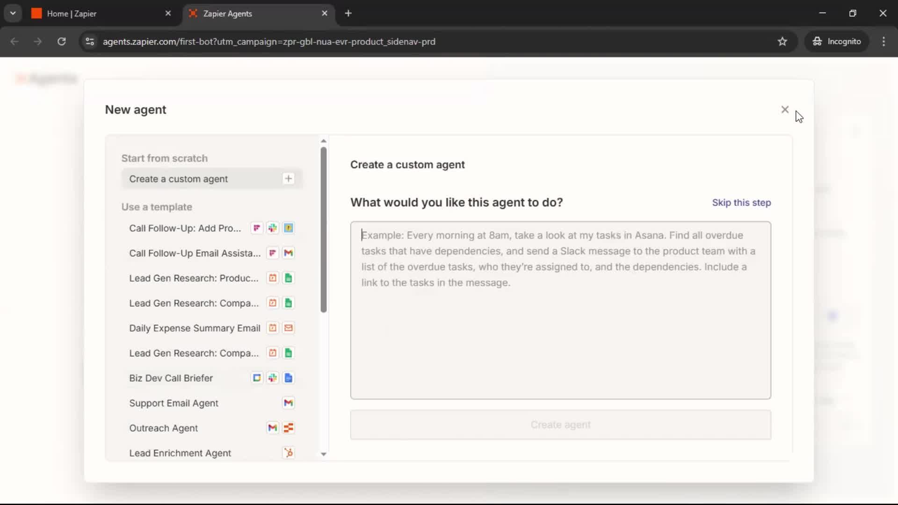
Task: Select the Daily Expense Summary Email template
Action: (212, 328)
